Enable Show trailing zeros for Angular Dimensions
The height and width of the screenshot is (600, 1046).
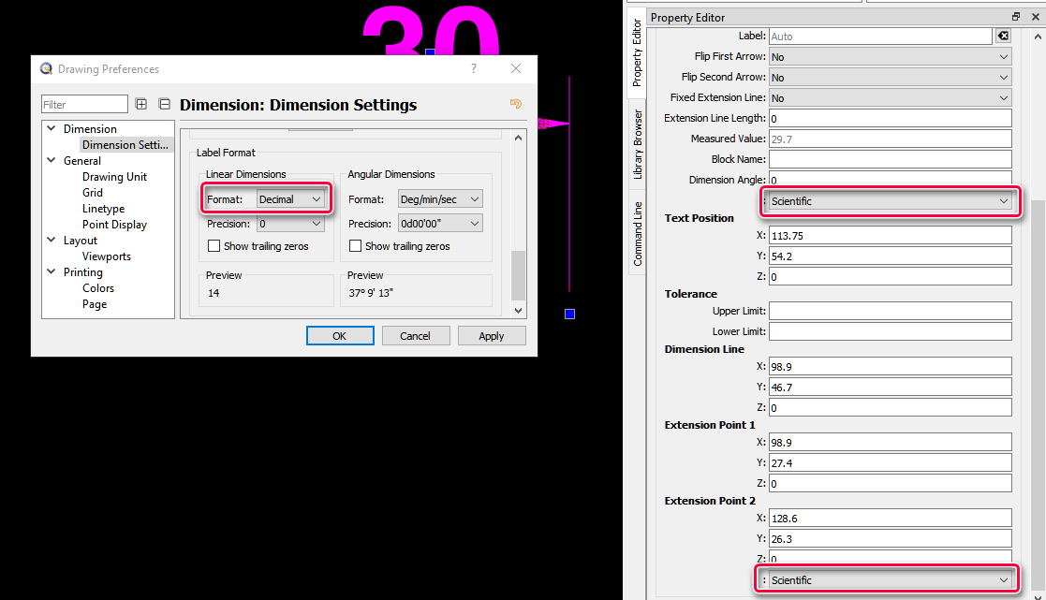(x=356, y=246)
